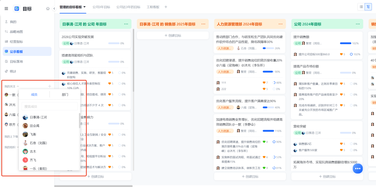This screenshot has height=187, width=376.
Task: Switch to 工程看板 tab
Action: pos(153,7)
